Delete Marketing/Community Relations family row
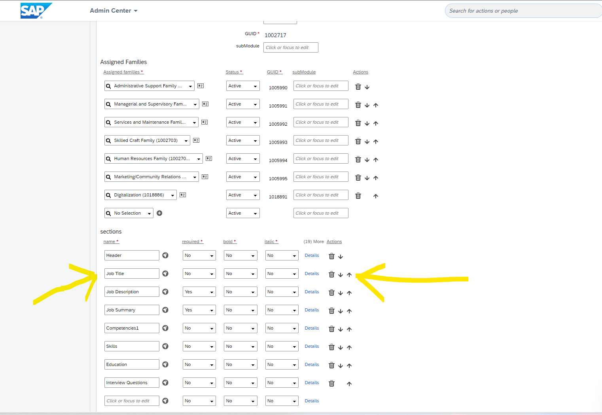Screen dimensions: 602x415 point(358,177)
